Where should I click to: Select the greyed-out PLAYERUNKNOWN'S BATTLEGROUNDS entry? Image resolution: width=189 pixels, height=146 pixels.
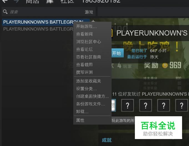[x=38, y=29]
